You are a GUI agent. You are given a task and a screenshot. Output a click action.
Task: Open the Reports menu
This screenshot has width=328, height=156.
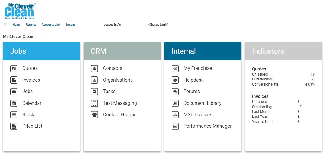[31, 25]
